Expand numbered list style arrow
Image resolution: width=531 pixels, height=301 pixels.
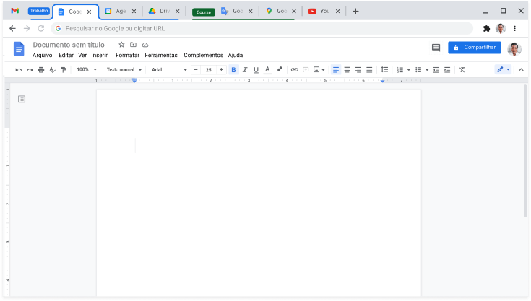tap(409, 70)
